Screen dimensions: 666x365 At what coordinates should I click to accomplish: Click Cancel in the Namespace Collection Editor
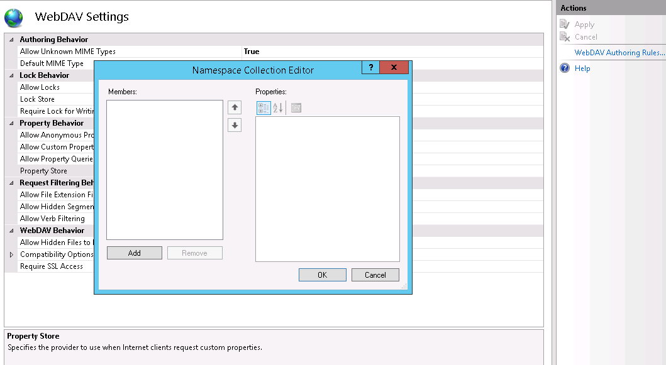[375, 275]
